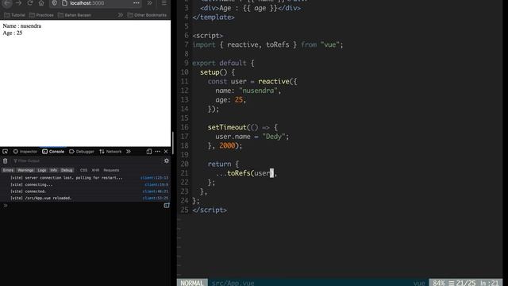Toggle the Logs filter
This screenshot has height=286, width=508.
click(x=42, y=170)
